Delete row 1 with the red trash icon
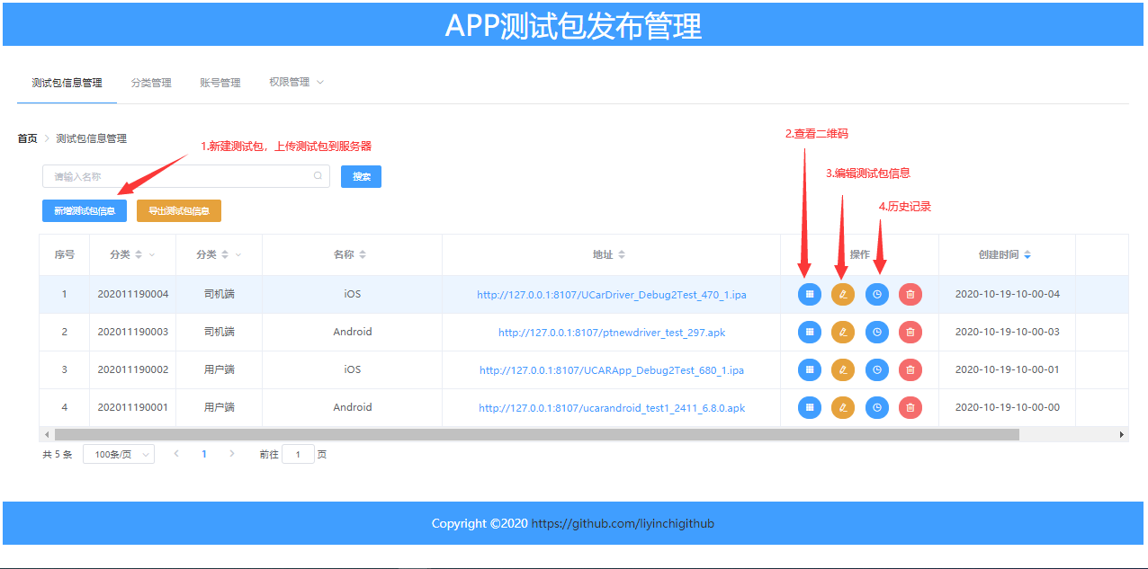Viewport: 1148px width, 569px height. point(910,294)
